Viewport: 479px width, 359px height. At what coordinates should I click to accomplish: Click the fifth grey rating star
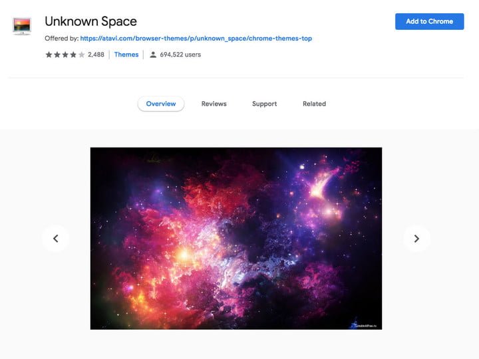point(82,55)
